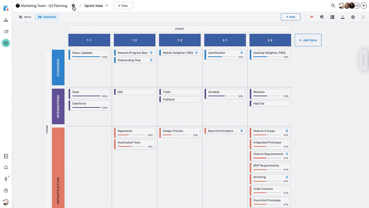
Task: Open the Automated Tests card
Action: 134,144
